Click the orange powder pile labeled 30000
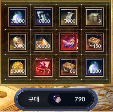The width and height of the screenshot is (113, 112). click(x=43, y=42)
